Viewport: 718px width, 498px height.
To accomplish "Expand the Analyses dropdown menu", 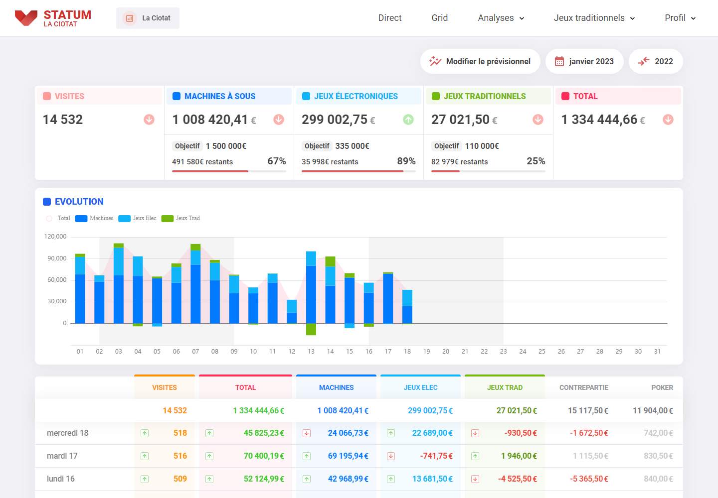I will (501, 18).
